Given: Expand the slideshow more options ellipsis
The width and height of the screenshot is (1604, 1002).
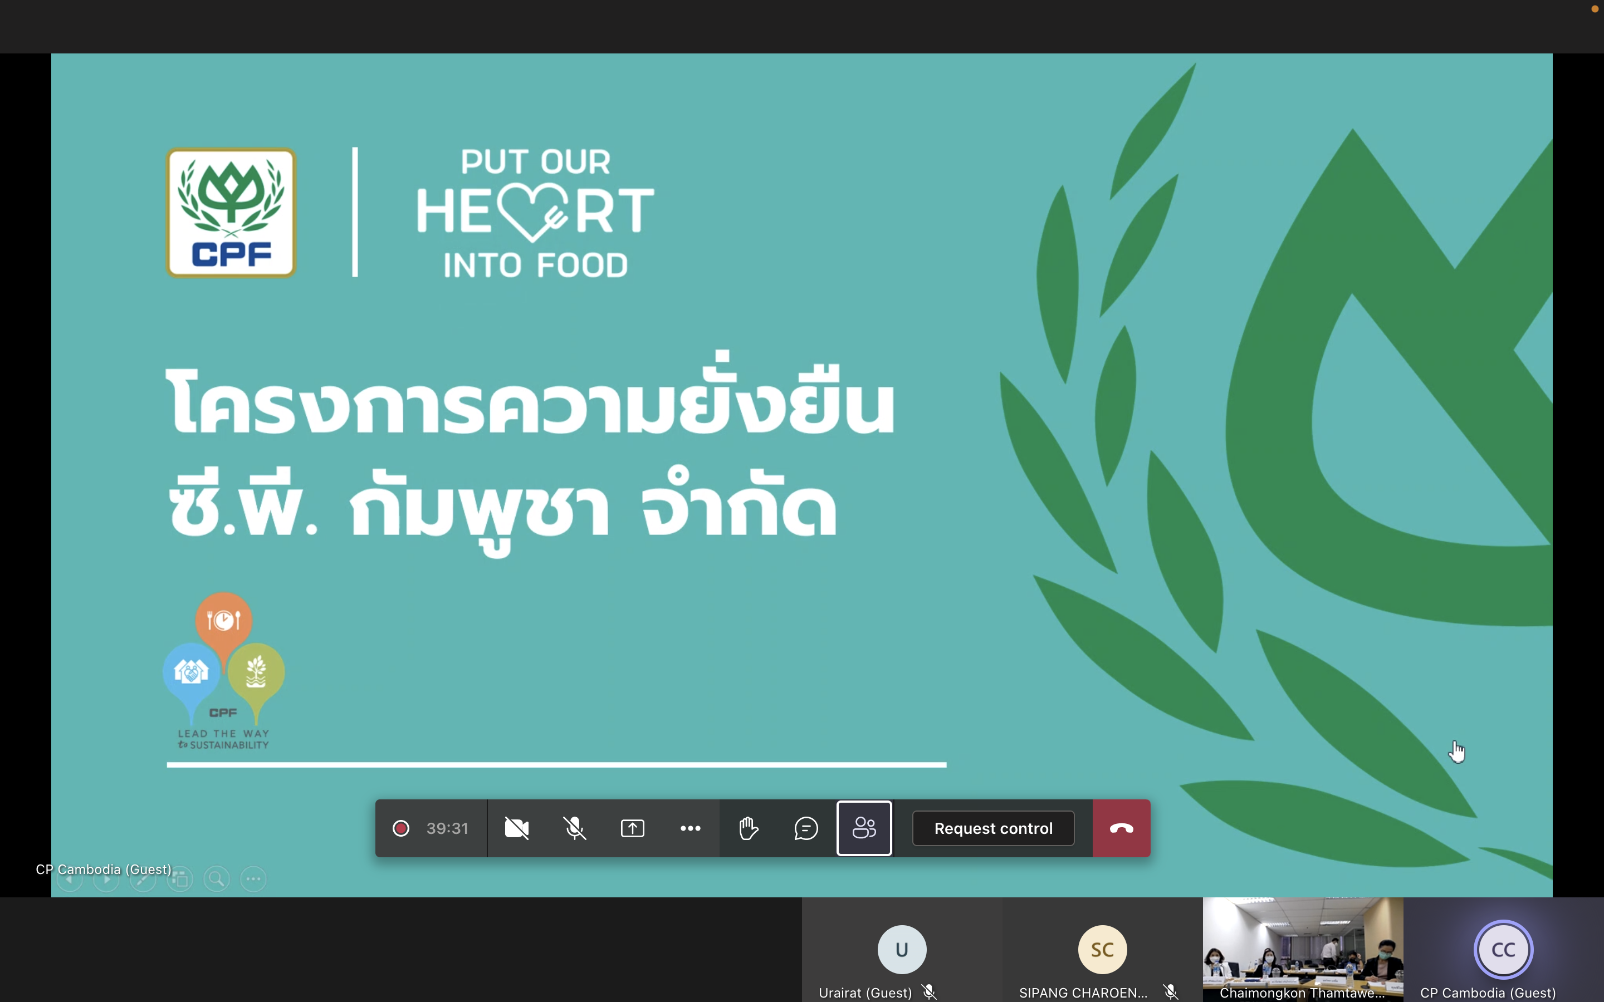Looking at the screenshot, I should 253,880.
